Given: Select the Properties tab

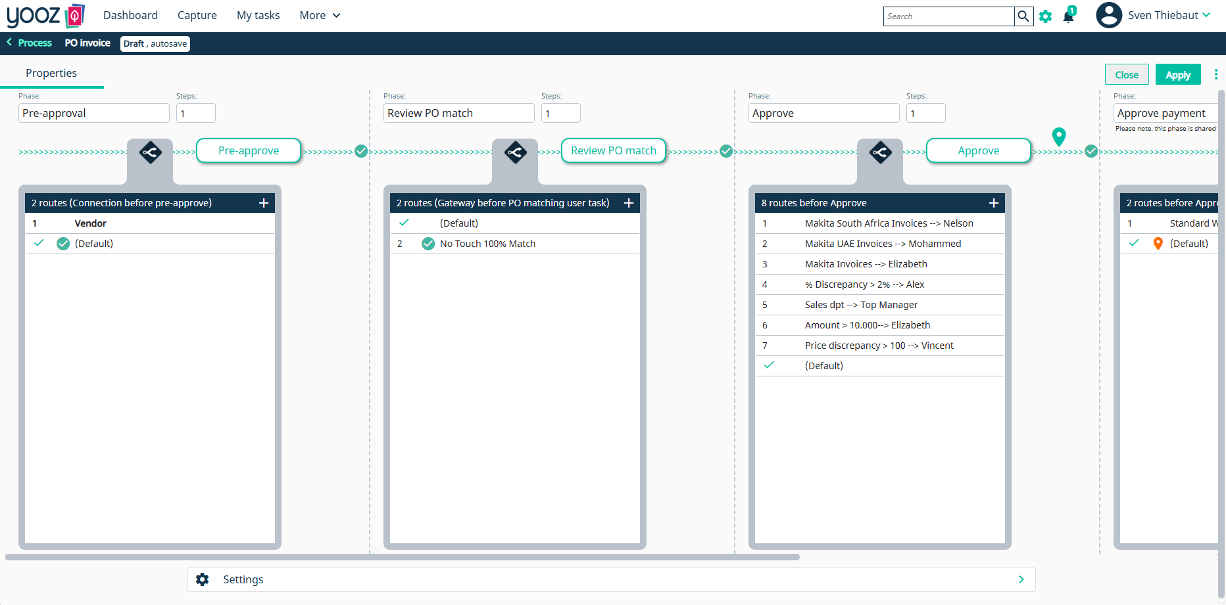Looking at the screenshot, I should pos(51,73).
